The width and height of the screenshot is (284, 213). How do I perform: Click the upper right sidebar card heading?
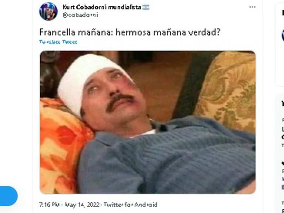283,13
